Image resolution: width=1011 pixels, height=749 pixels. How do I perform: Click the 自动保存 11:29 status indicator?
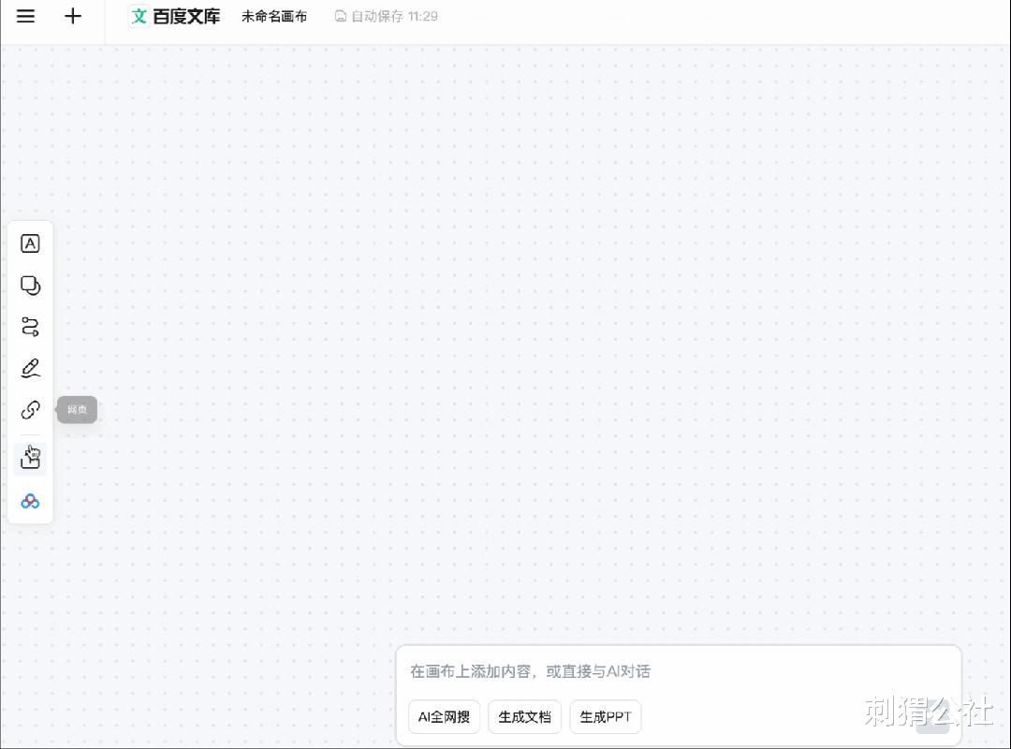[387, 16]
